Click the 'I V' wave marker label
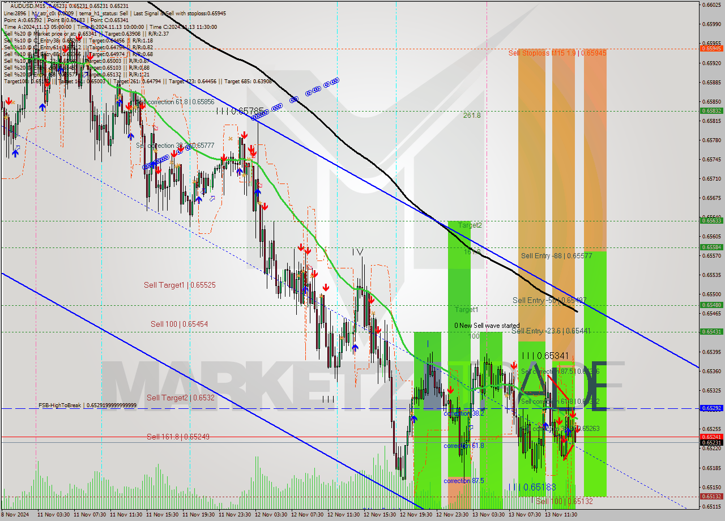This screenshot has width=725, height=521. [357, 251]
